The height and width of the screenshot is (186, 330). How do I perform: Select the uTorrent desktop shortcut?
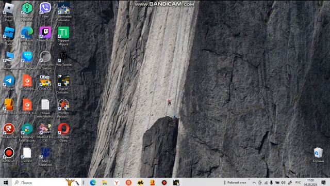[x=27, y=155]
